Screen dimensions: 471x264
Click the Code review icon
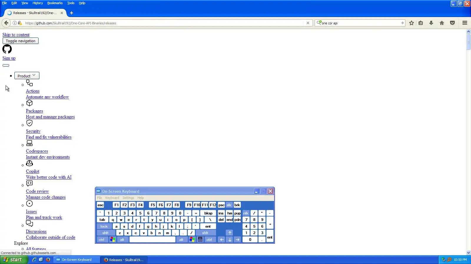pyautogui.click(x=29, y=183)
